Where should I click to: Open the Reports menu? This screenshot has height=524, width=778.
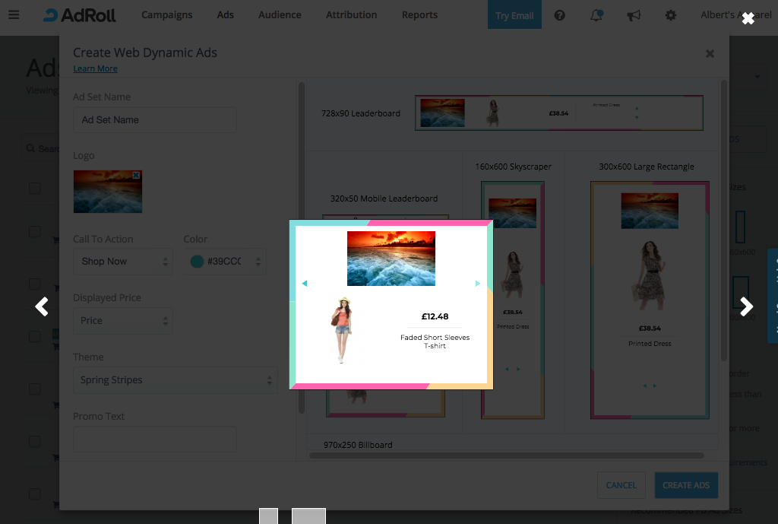click(x=419, y=15)
